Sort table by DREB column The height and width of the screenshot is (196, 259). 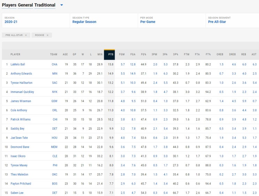233,55
